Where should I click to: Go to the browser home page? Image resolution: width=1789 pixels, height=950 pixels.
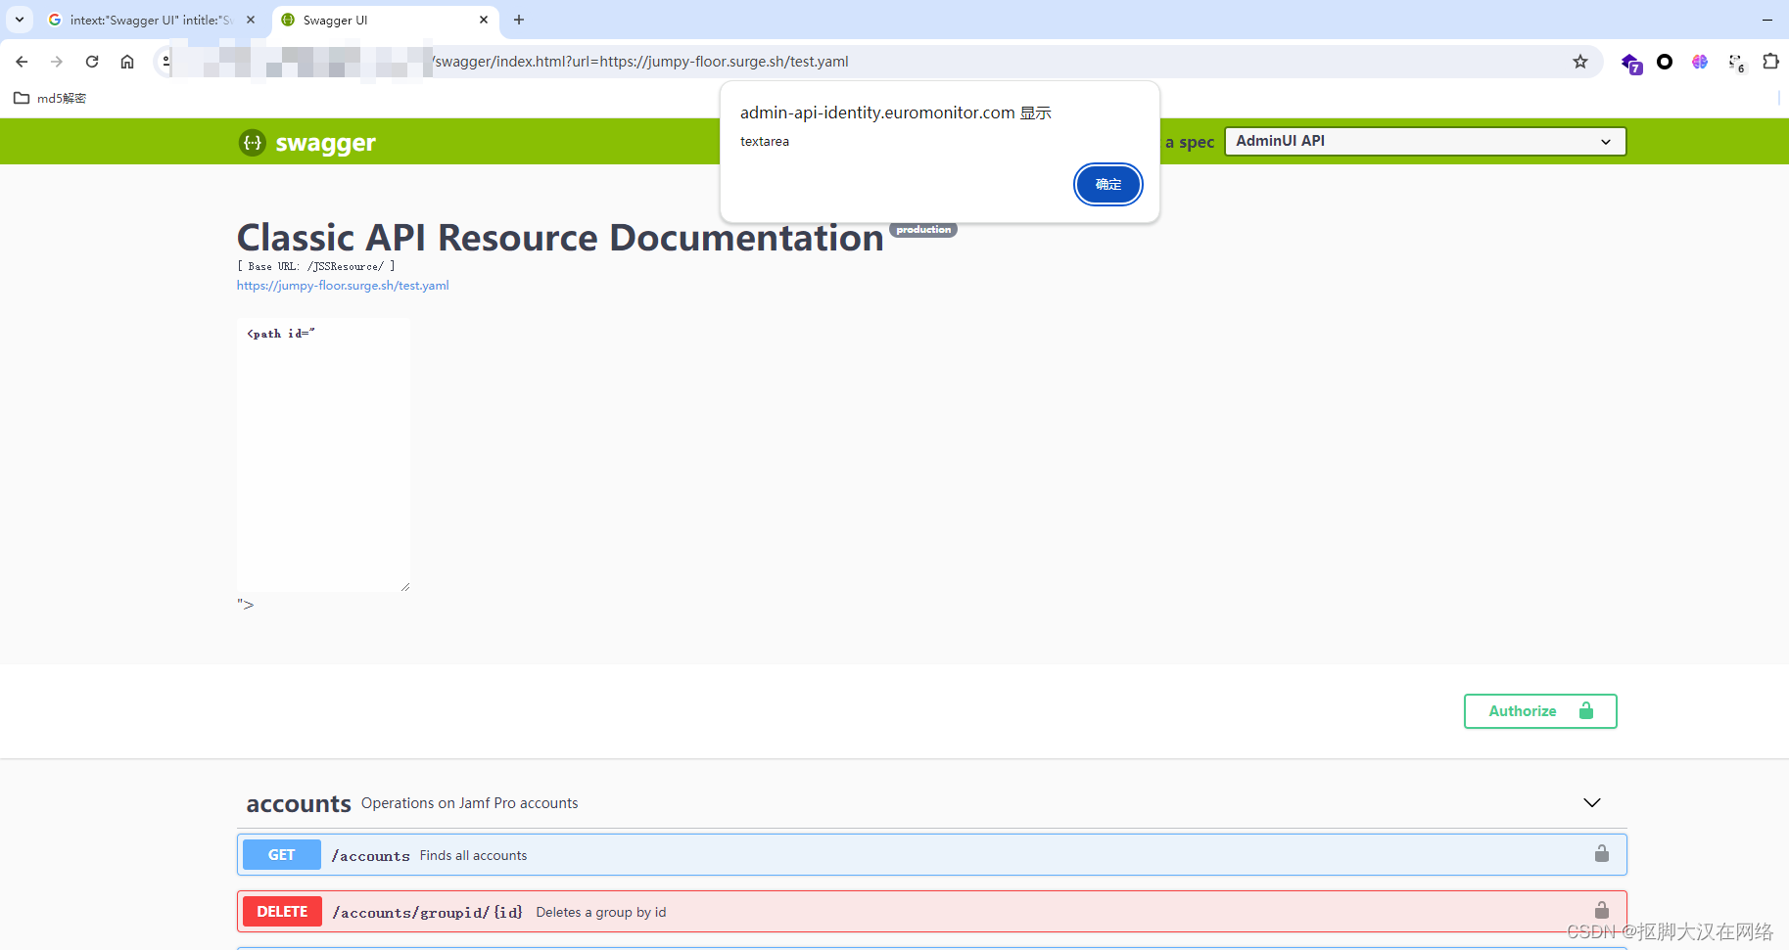pyautogui.click(x=127, y=62)
